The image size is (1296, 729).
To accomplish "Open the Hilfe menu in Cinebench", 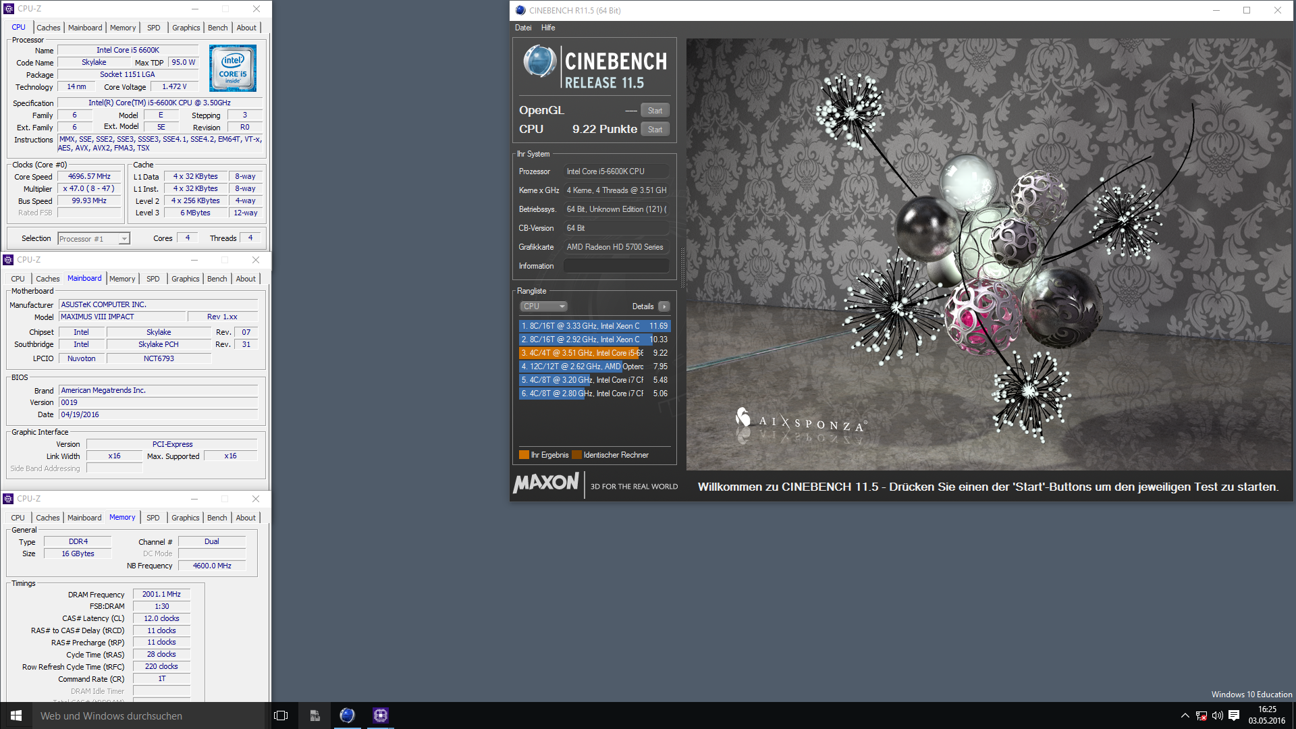I will click(548, 28).
